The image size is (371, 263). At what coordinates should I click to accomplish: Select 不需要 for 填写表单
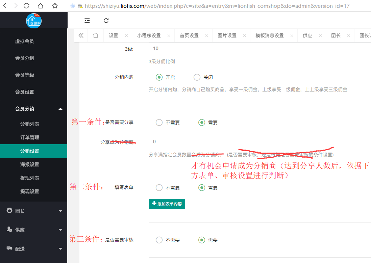pyautogui.click(x=159, y=188)
